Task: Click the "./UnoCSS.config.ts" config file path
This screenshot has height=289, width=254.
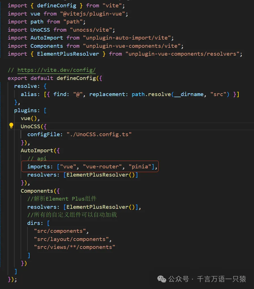Action: (99, 134)
